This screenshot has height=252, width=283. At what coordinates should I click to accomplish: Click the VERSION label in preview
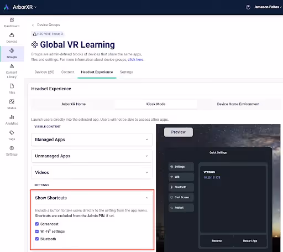click(209, 172)
